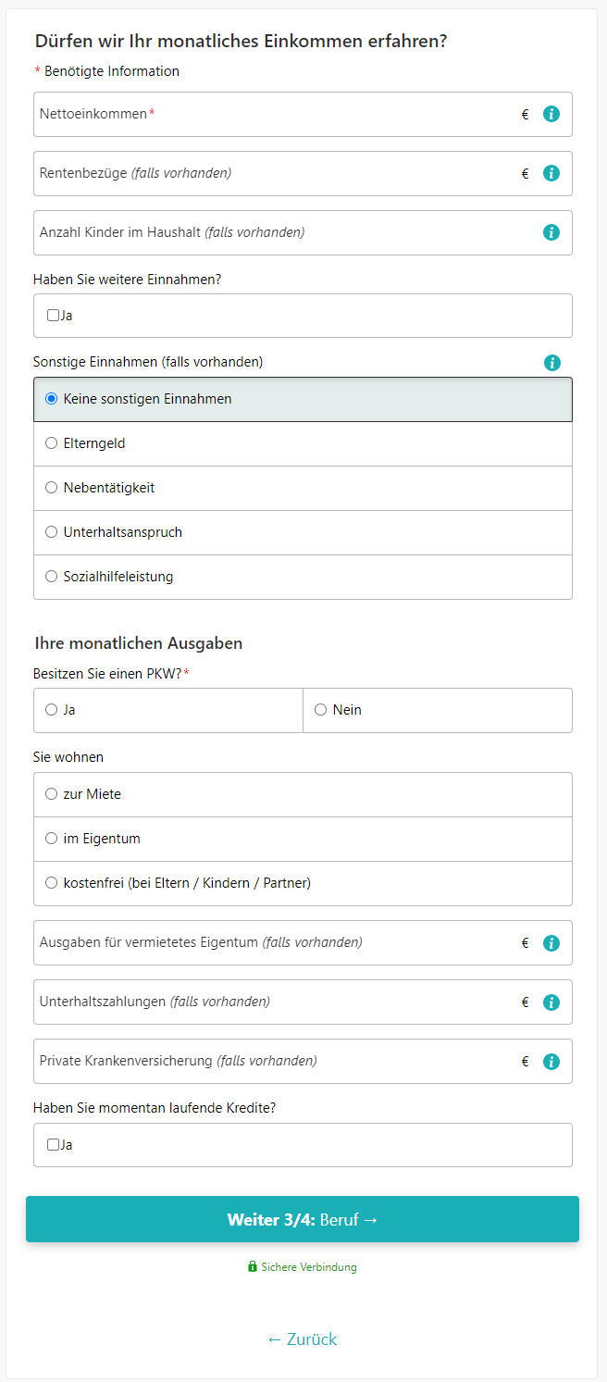Click info icon beside Sonstige Einnahmen heading

tap(552, 363)
